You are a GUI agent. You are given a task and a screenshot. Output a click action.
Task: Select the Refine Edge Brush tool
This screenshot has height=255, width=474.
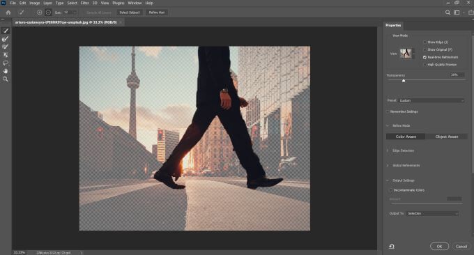pyautogui.click(x=6, y=39)
